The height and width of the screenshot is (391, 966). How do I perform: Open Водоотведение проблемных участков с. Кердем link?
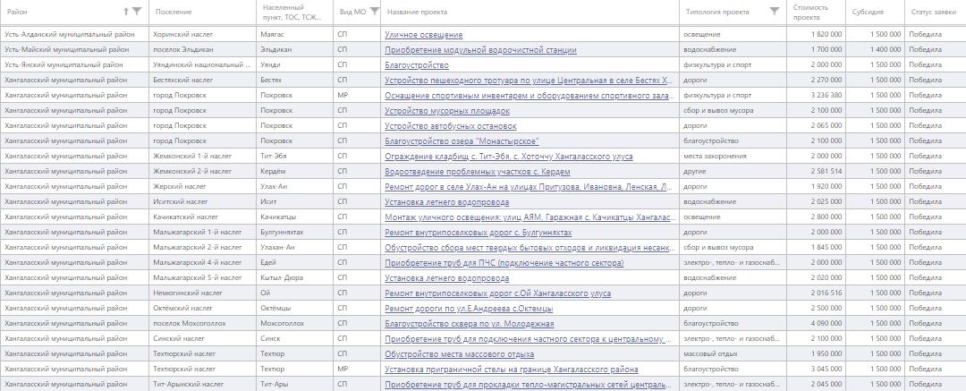(478, 172)
